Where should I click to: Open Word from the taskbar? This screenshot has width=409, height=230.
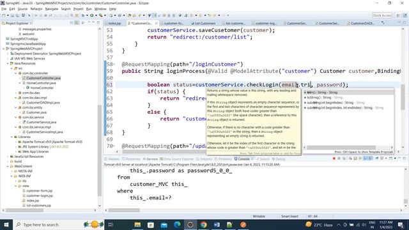(217, 224)
